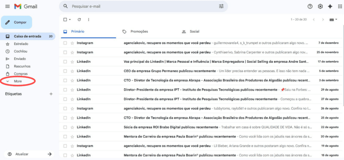Go to older messages arrow

[323, 19]
